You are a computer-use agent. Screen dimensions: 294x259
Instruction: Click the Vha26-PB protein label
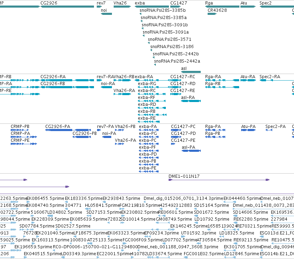[x=125, y=127]
